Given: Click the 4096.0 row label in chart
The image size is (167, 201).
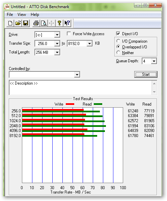Looking at the screenshot, I should coord(15,131).
